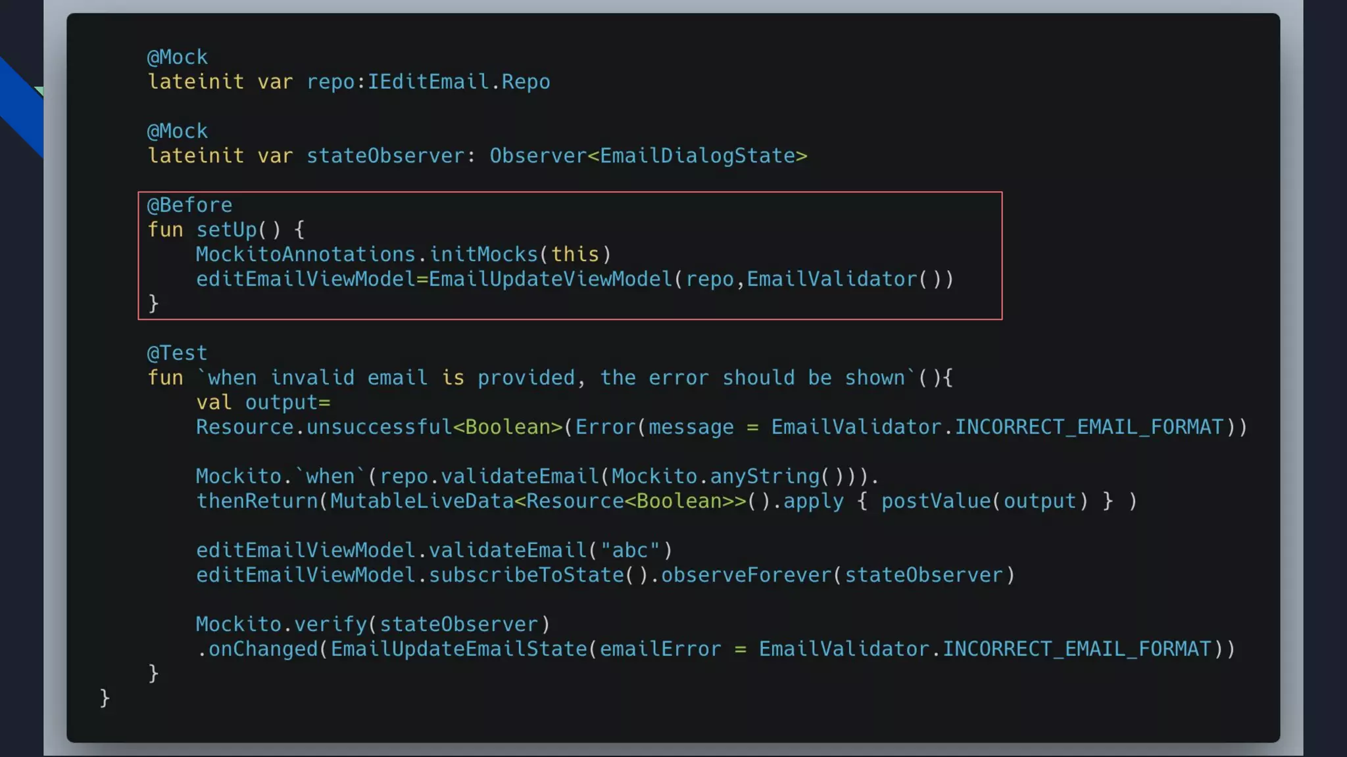Click the EmailUpdateViewModel constructor call
Viewport: 1347px width, 757px height.
pos(550,279)
